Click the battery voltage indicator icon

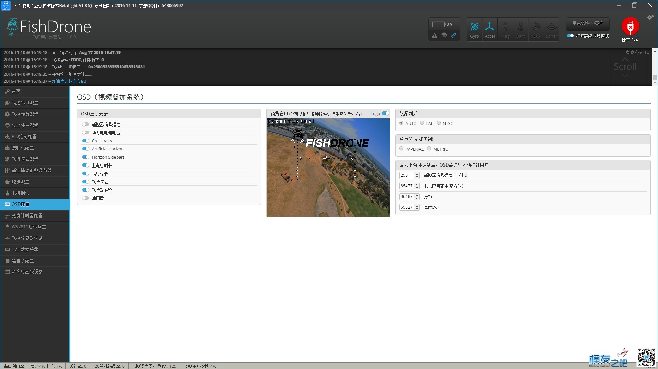[439, 24]
